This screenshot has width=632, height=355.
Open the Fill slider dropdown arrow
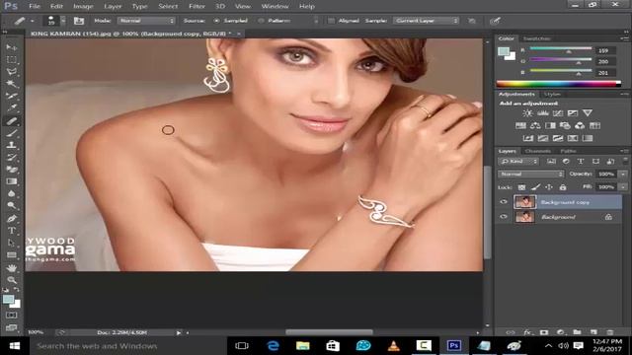click(623, 187)
